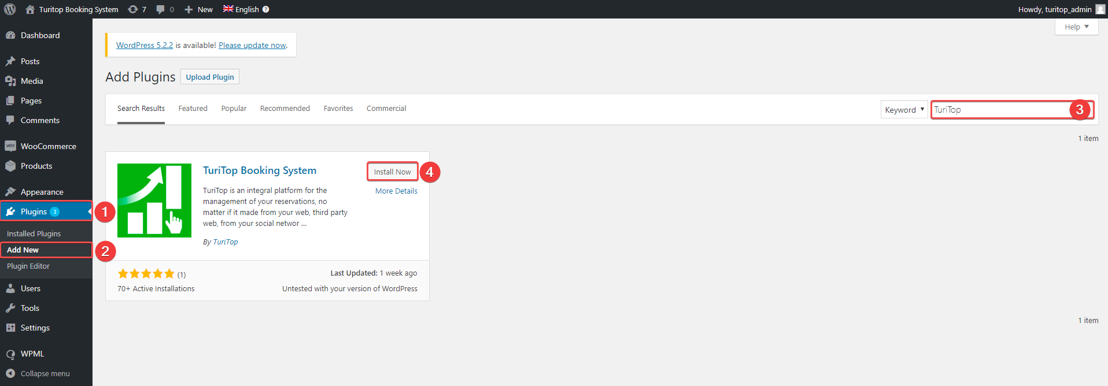Expand the Keyword search type dropdown
Image resolution: width=1108 pixels, height=386 pixels.
click(904, 109)
